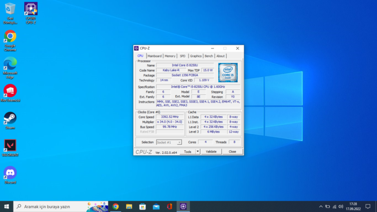Open the Recycle Bin desktop icon
377x212 pixels.
coord(10,13)
